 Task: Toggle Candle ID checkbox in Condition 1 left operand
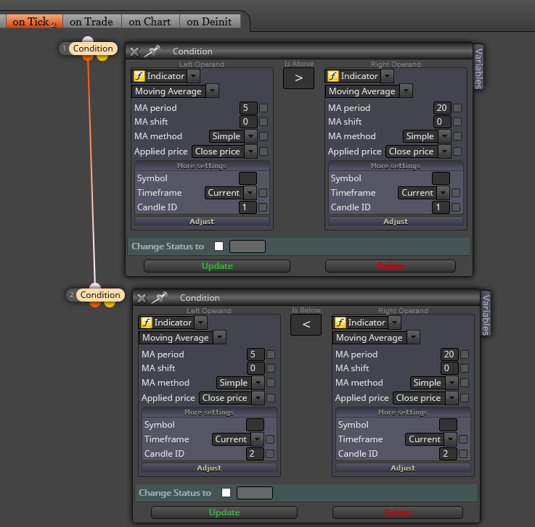(263, 207)
